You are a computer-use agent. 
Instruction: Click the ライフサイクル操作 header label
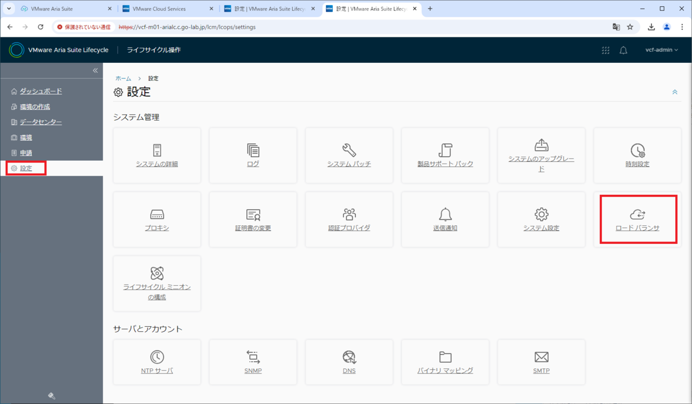tap(153, 50)
